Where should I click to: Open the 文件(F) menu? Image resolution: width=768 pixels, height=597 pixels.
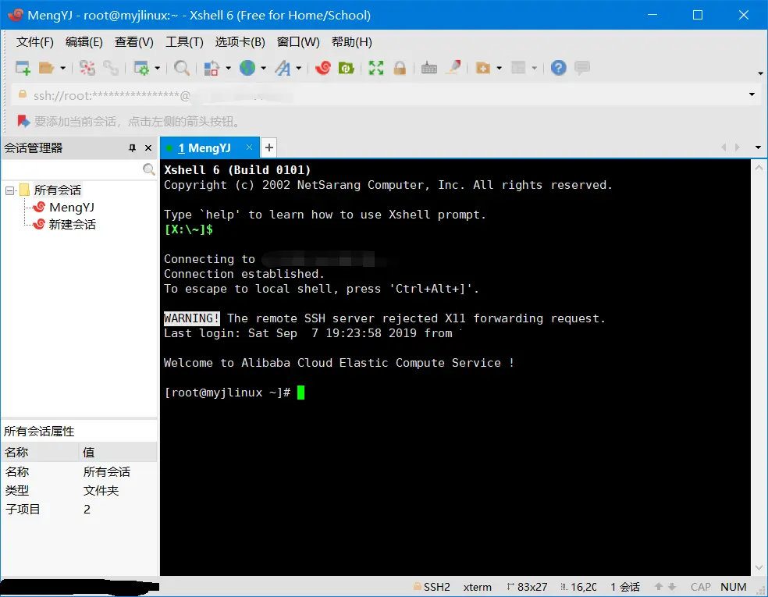tap(35, 42)
